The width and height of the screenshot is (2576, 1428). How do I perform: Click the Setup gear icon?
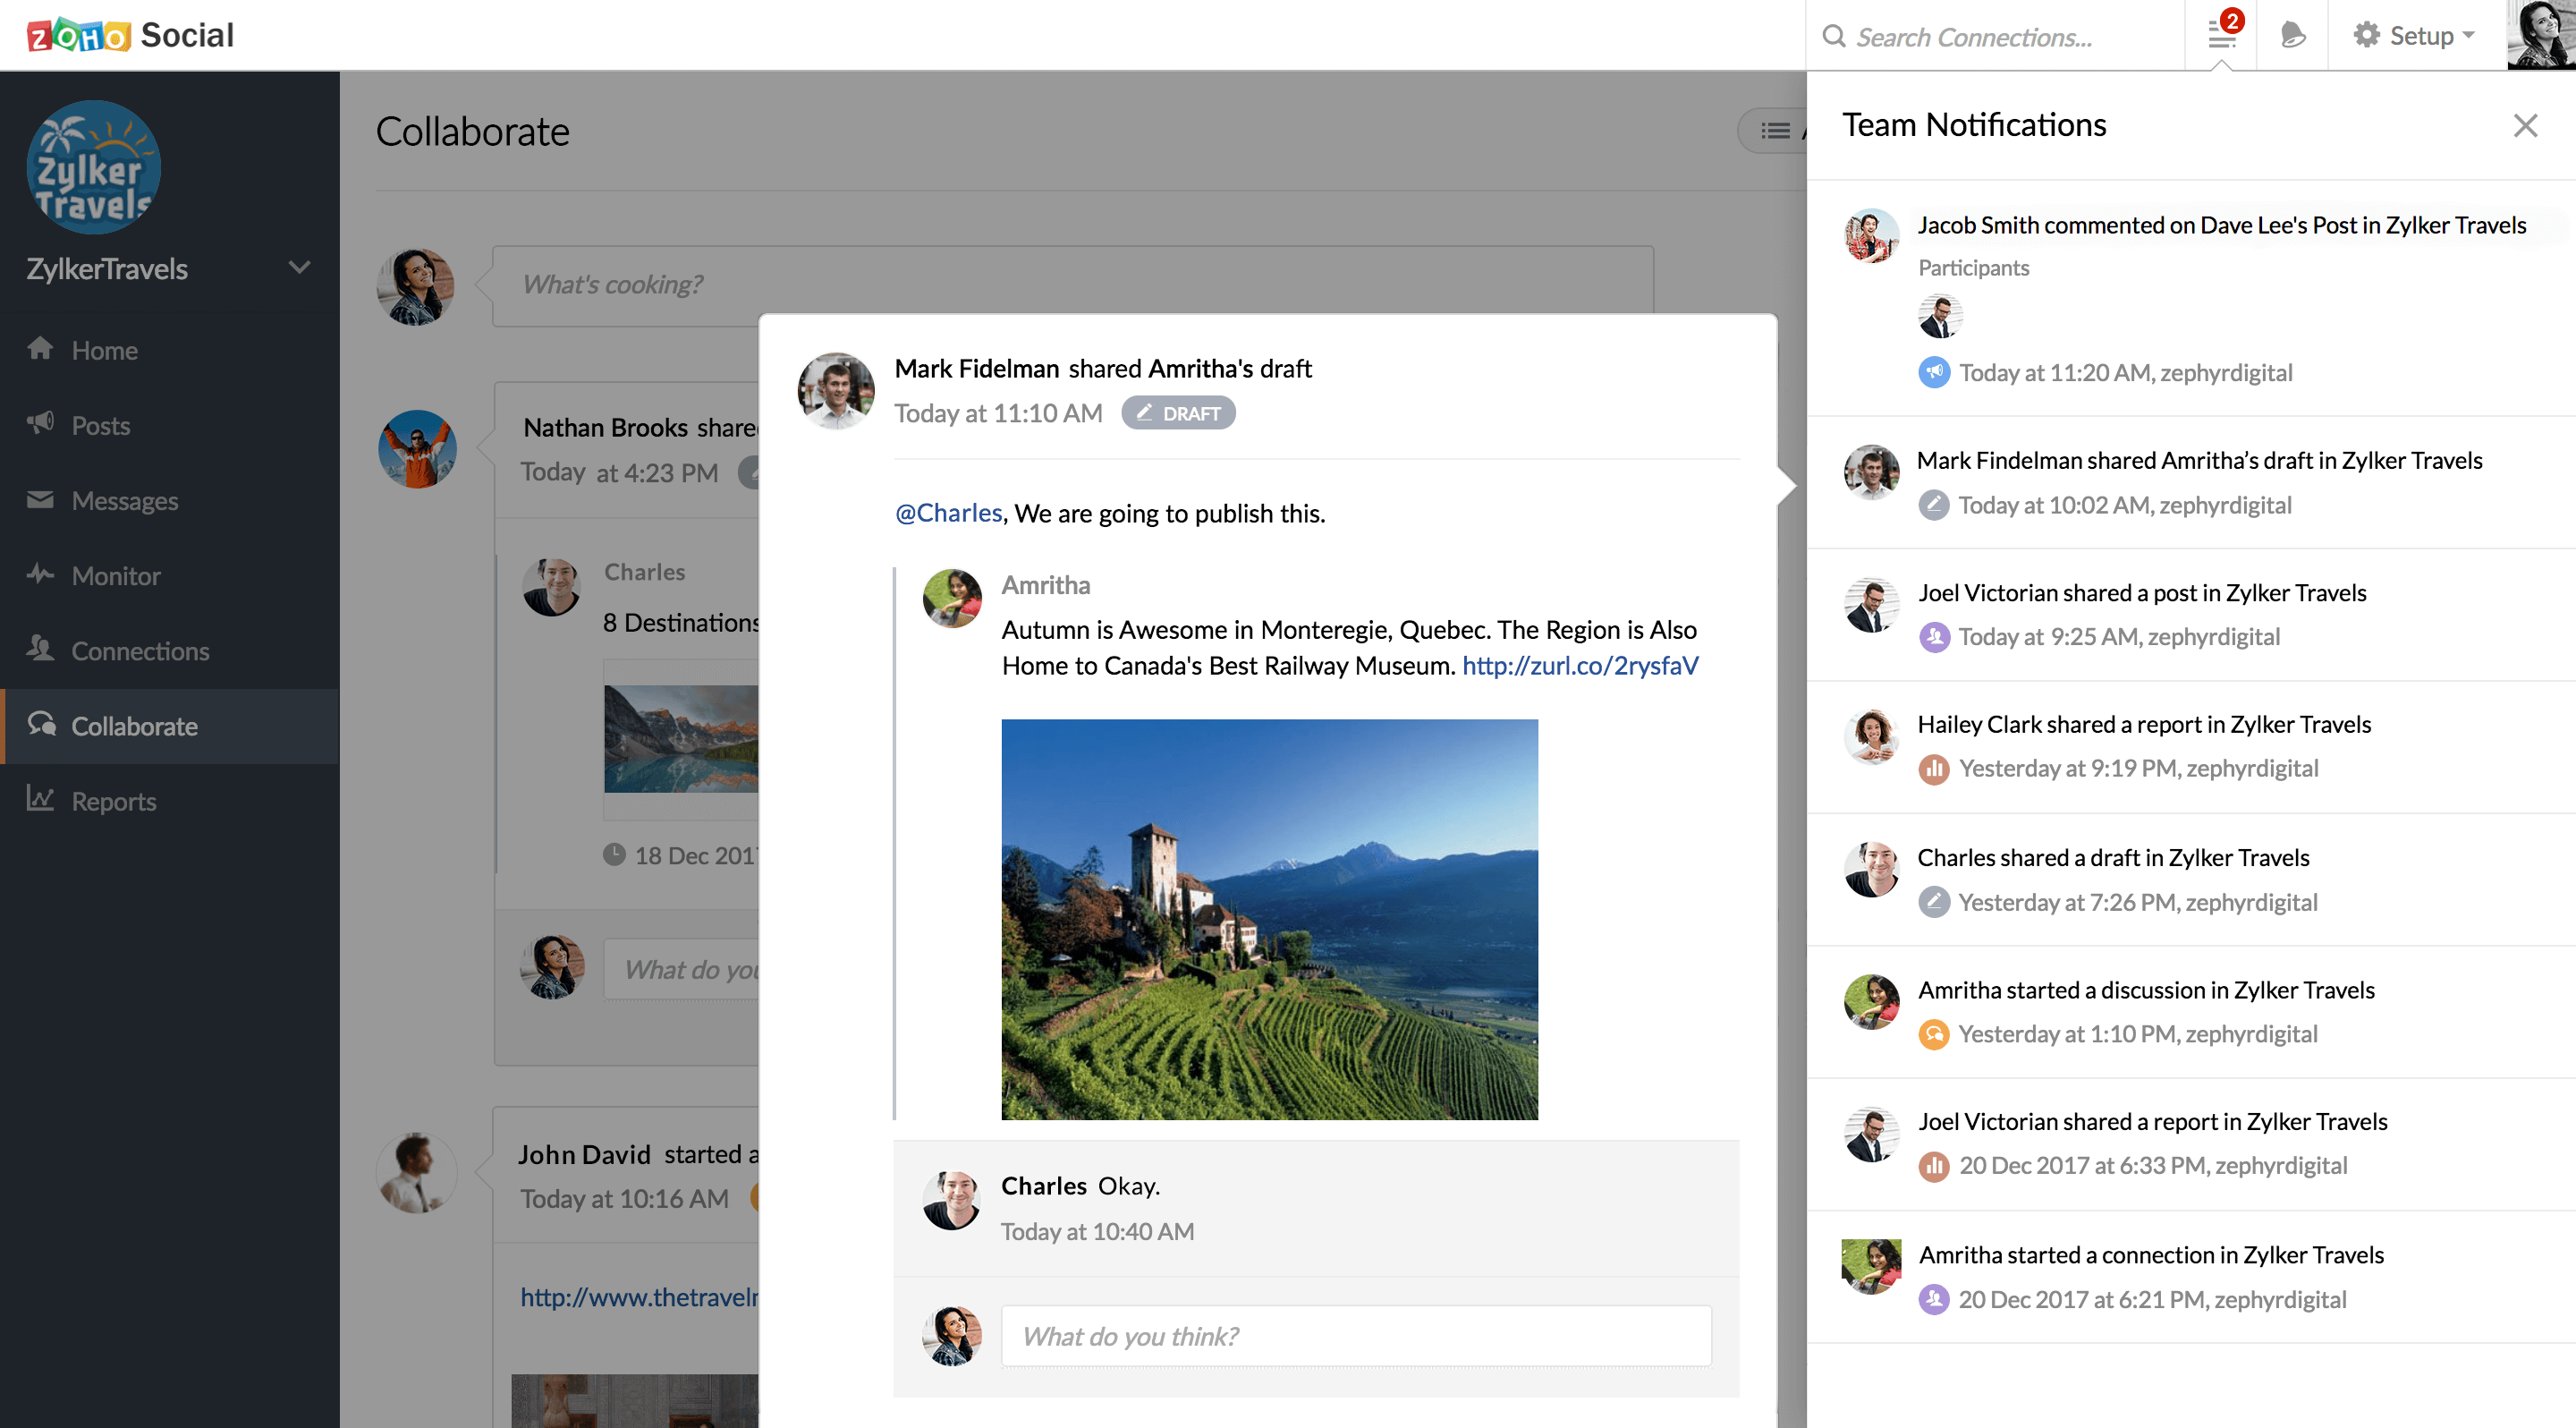[2365, 36]
